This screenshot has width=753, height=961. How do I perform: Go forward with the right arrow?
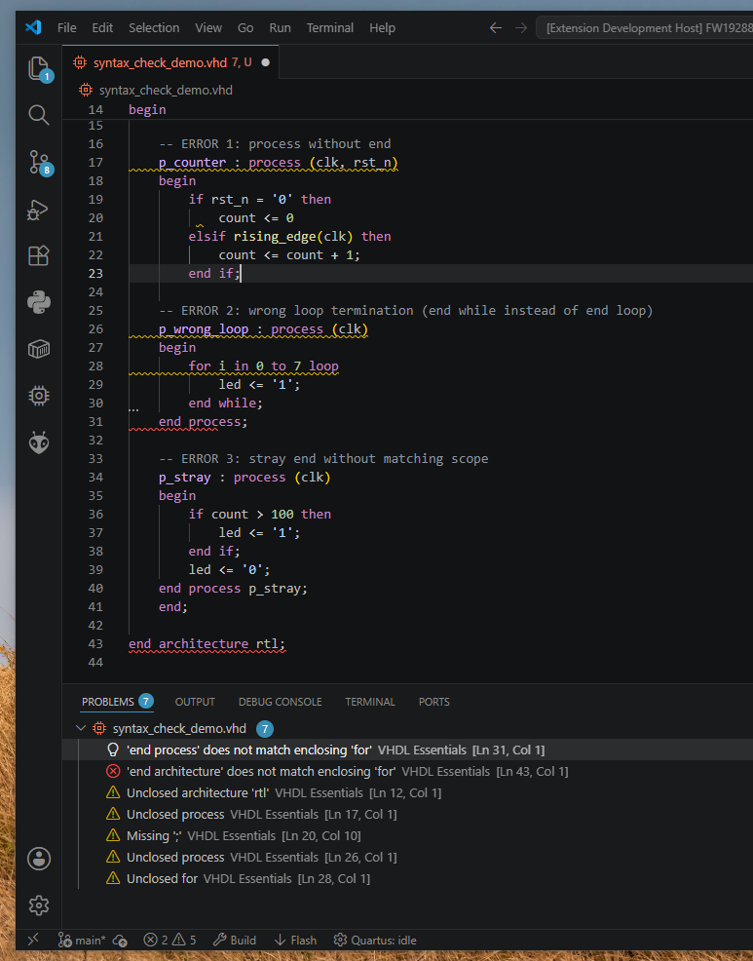click(x=521, y=27)
